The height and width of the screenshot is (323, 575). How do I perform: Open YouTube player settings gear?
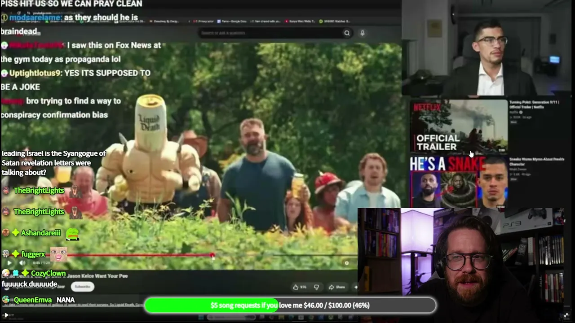tap(346, 263)
